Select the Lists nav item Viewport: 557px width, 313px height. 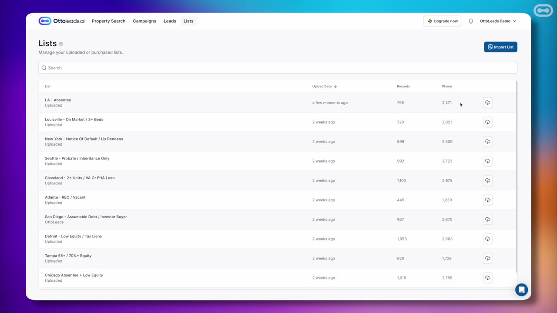(188, 21)
